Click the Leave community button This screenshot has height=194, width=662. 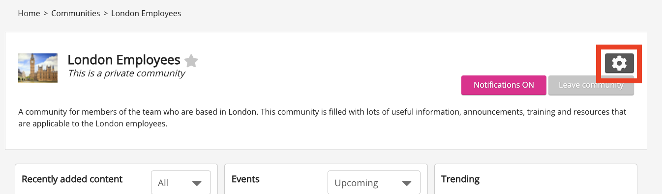[591, 85]
